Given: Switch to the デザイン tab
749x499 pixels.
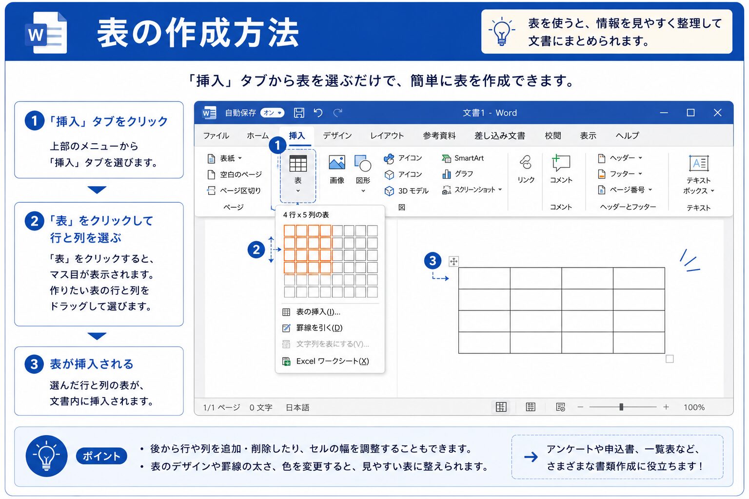Looking at the screenshot, I should click(337, 135).
